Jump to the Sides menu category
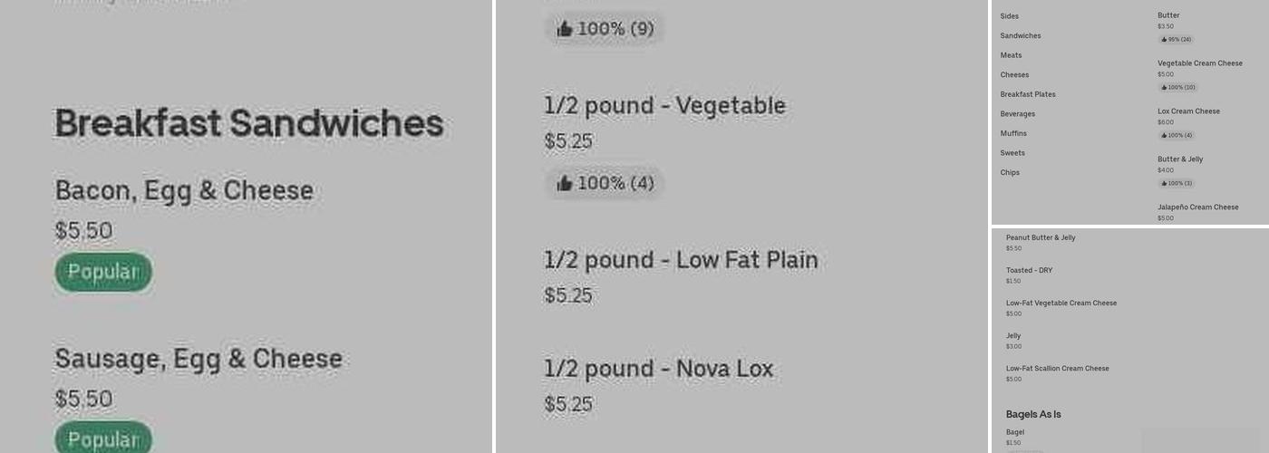 tap(1009, 16)
